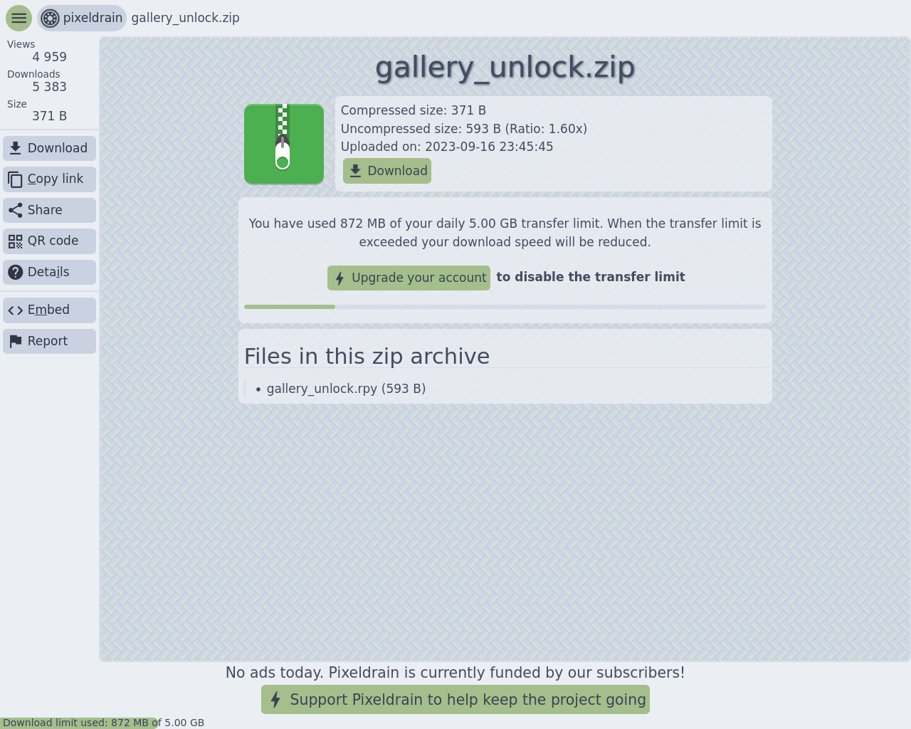Click the download limit used status bar
Image resolution: width=911 pixels, height=729 pixels.
point(103,723)
